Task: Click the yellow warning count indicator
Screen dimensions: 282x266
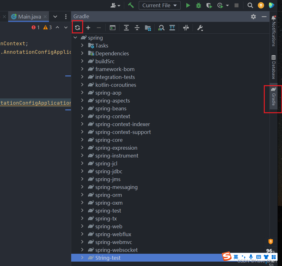Action: pyautogui.click(x=47, y=27)
